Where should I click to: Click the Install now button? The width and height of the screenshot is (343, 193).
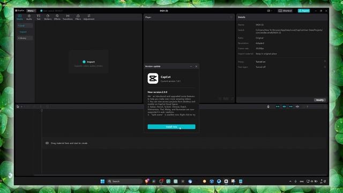click(171, 127)
